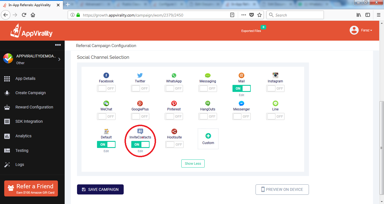Click the Twitter bird icon
Viewport: 384px width, 204px height.
(x=140, y=75)
